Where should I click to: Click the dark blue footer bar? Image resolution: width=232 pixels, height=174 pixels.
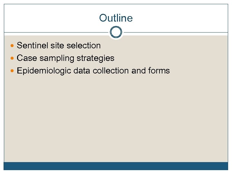coord(116,166)
